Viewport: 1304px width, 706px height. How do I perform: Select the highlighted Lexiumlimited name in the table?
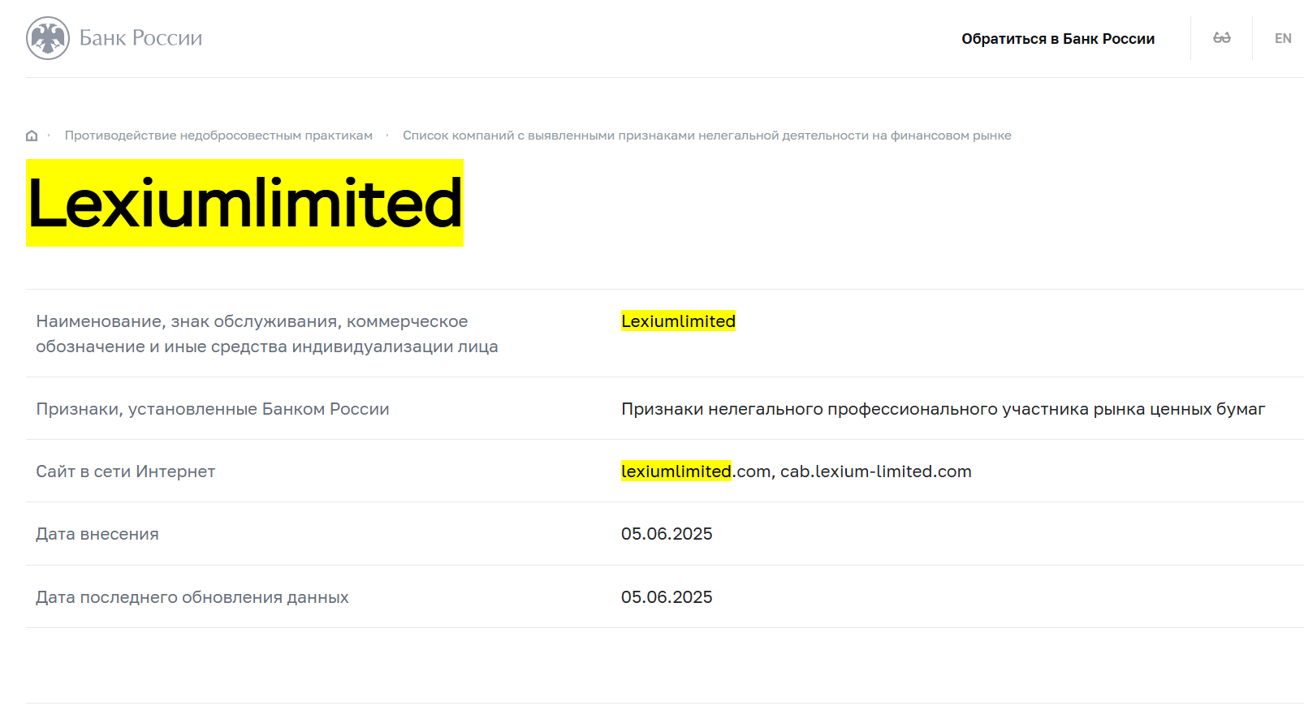tap(678, 321)
